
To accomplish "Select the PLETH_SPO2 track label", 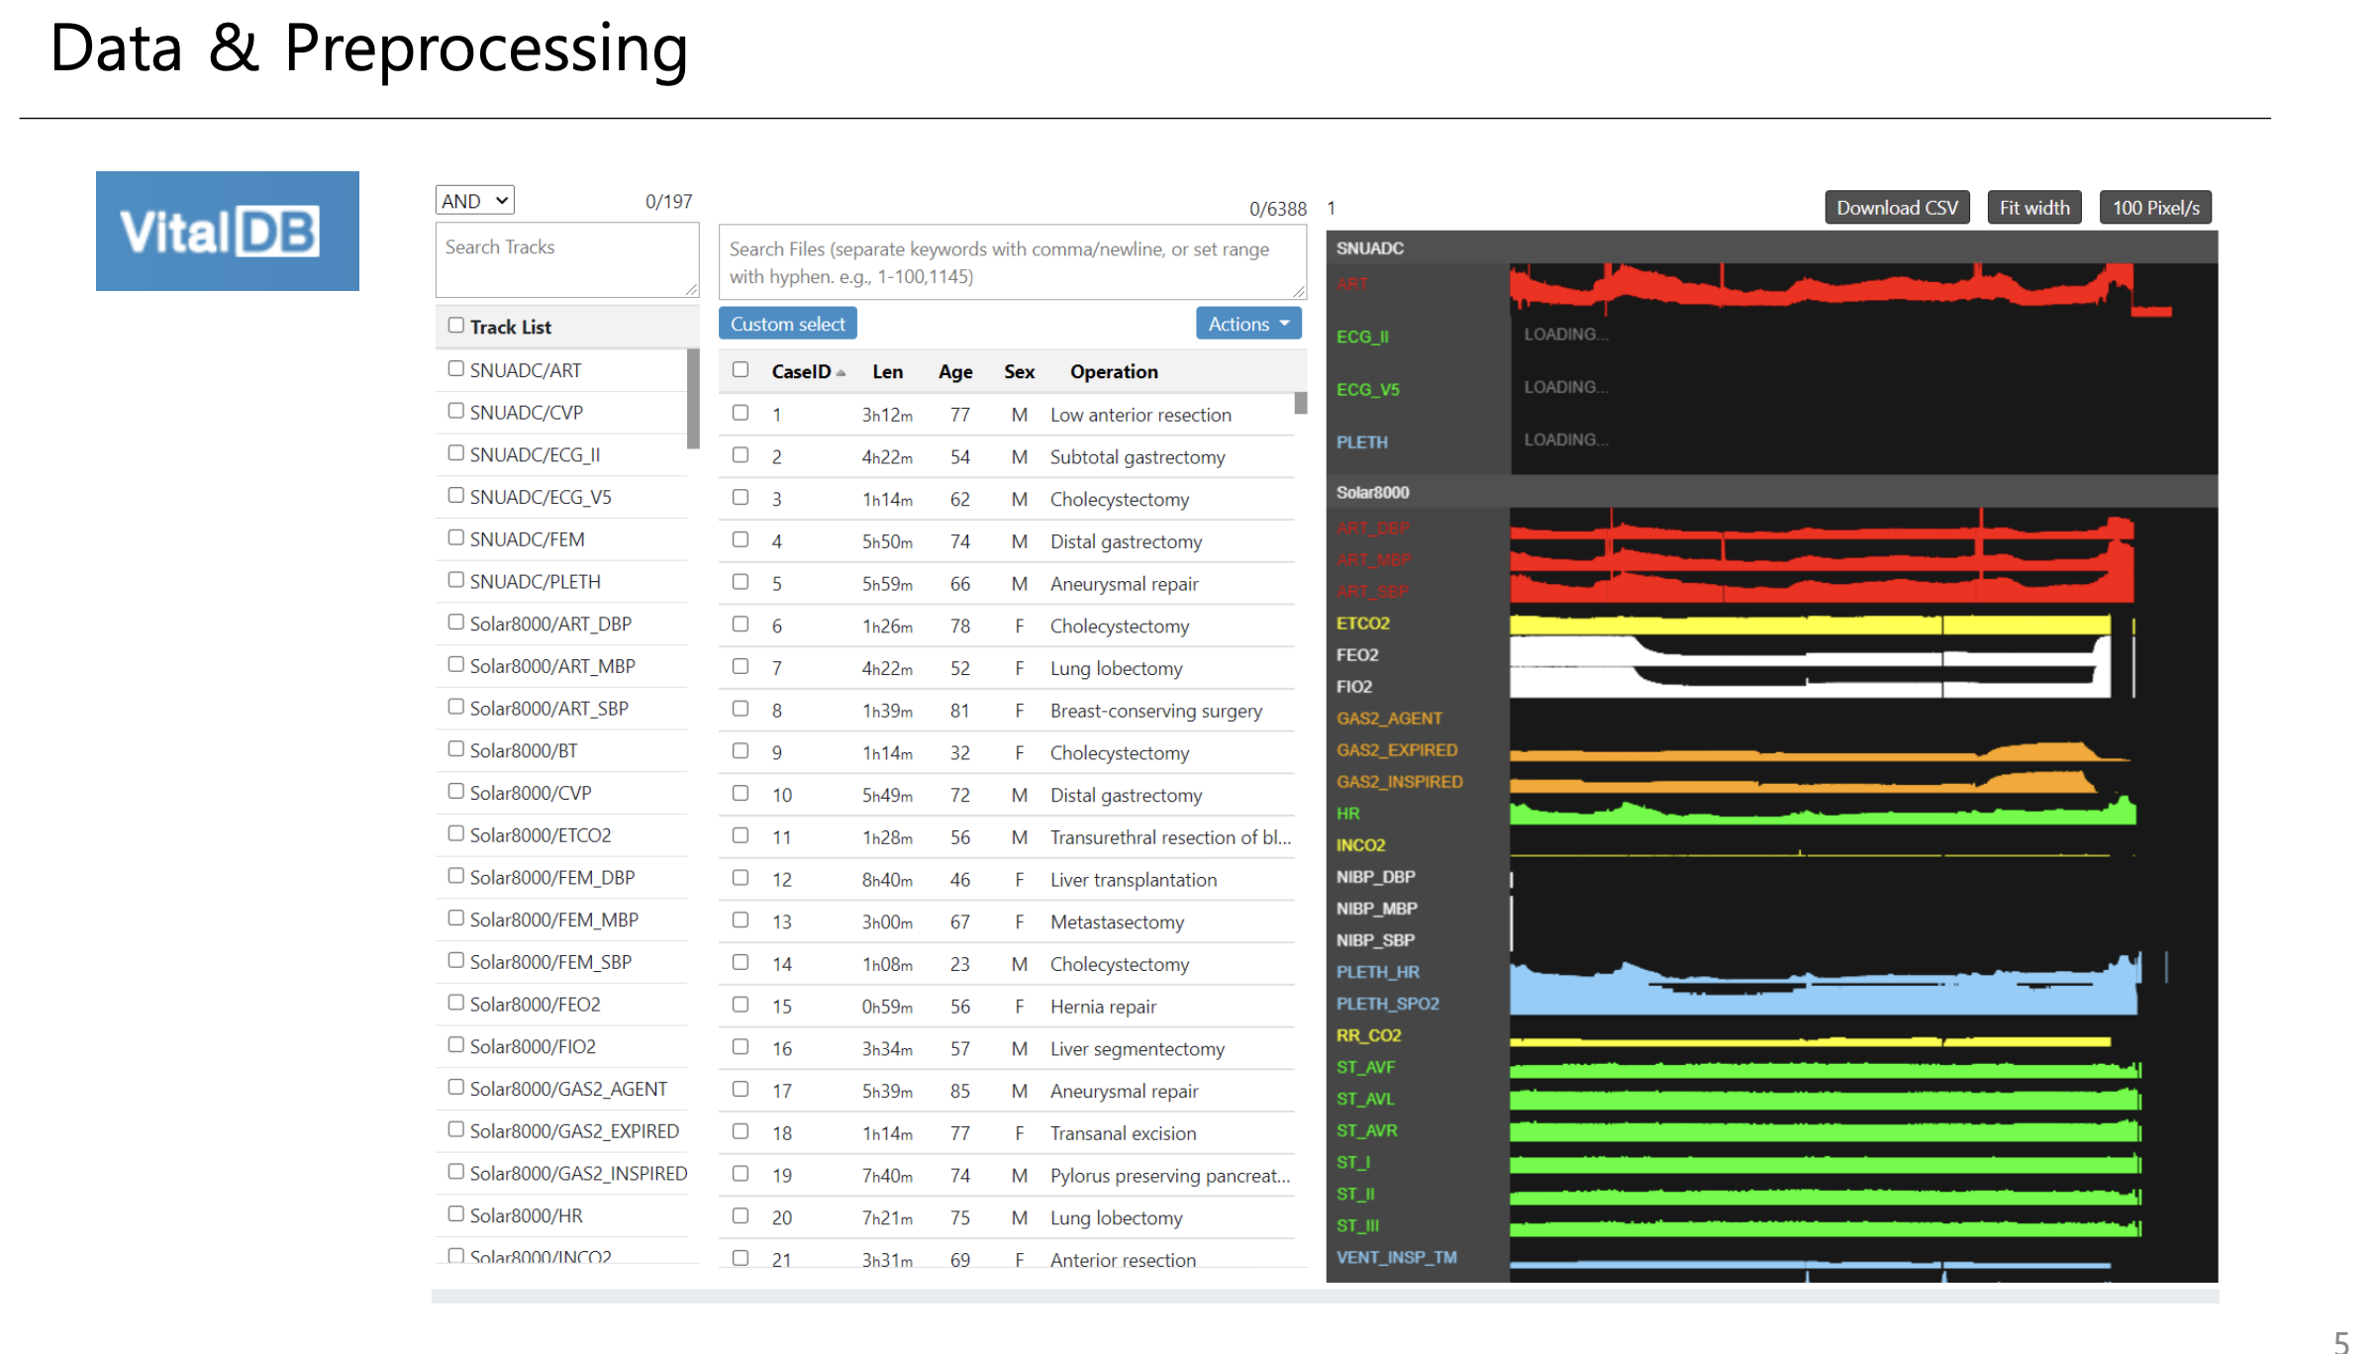I will point(1387,1003).
